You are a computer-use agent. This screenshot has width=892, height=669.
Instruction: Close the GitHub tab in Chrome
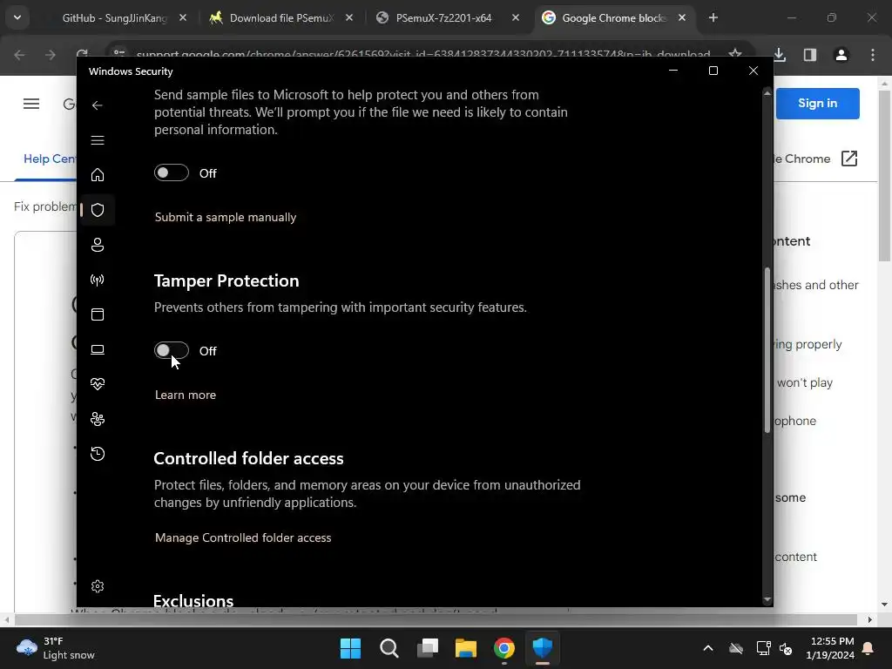[183, 18]
